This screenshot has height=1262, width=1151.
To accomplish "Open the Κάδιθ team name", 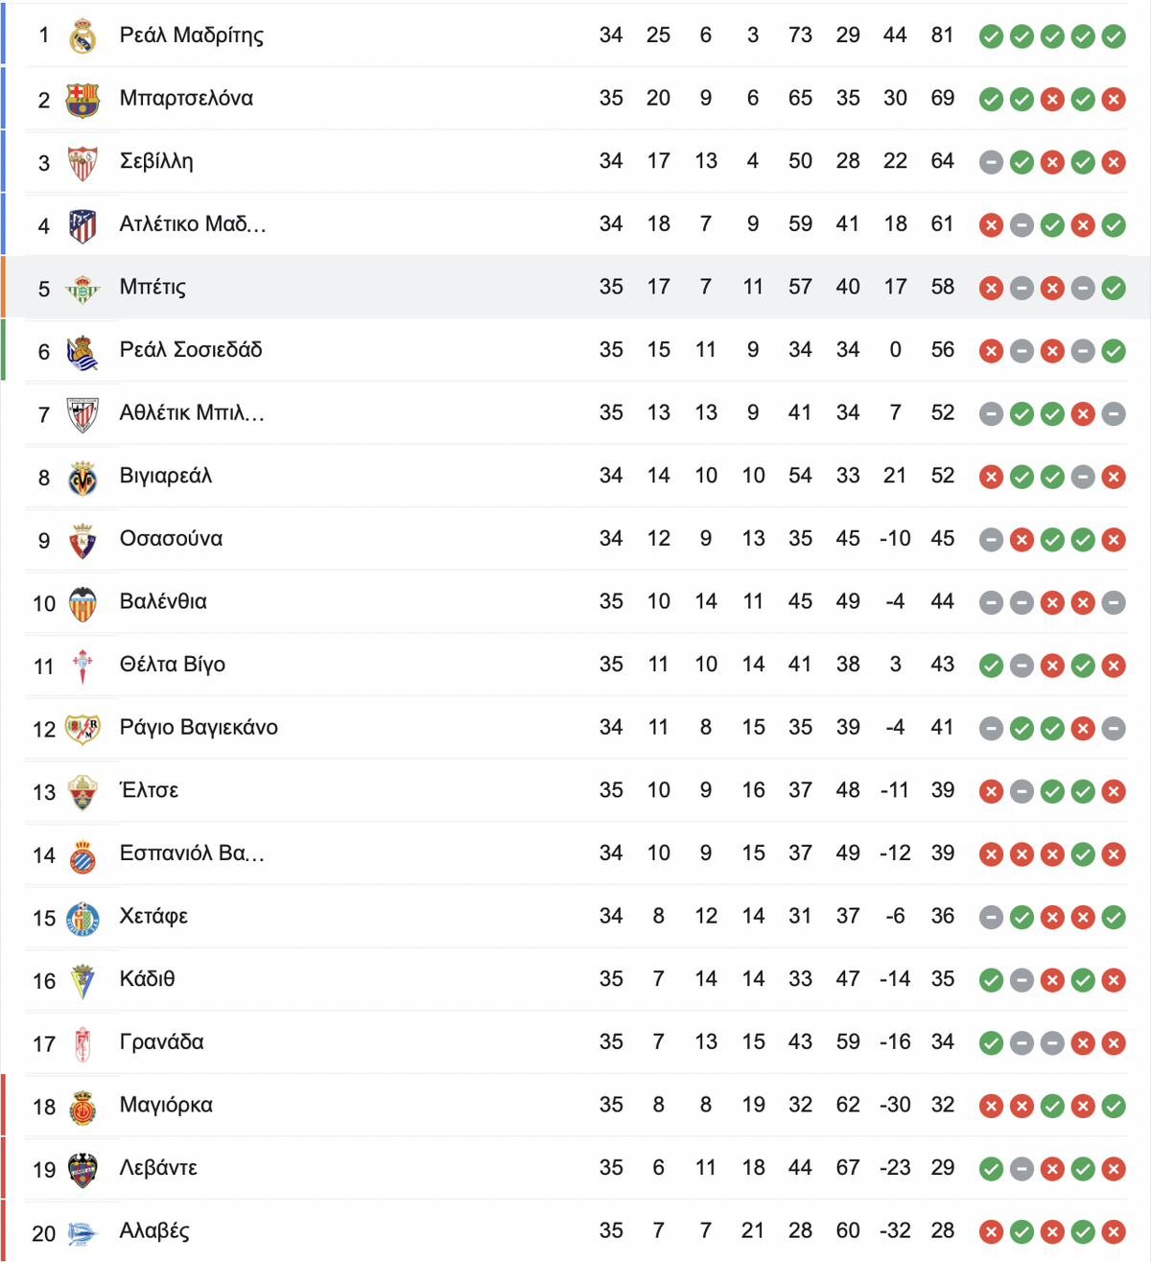I will [x=147, y=979].
